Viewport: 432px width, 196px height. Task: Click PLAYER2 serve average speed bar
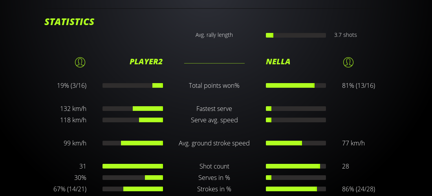(133, 120)
